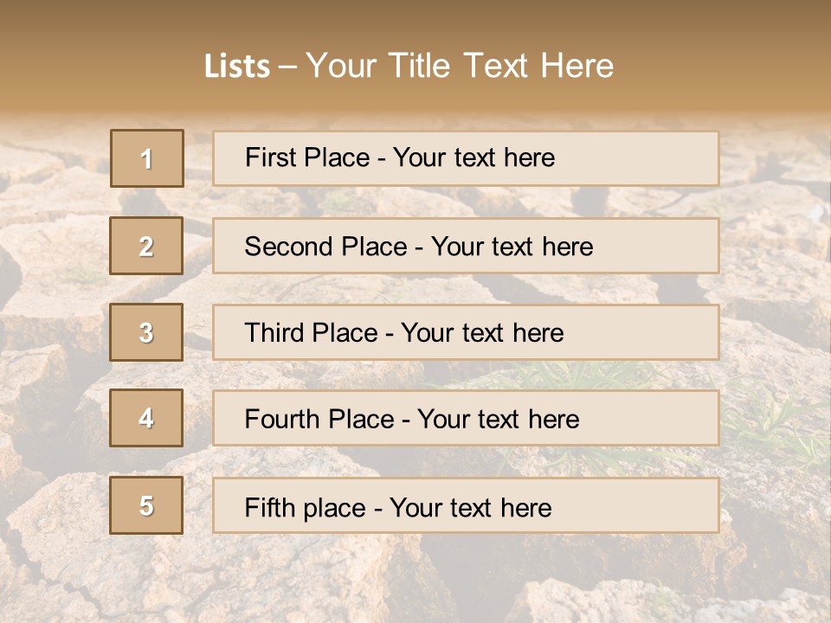Click the dash in the slide title
This screenshot has width=831, height=623.
point(287,67)
